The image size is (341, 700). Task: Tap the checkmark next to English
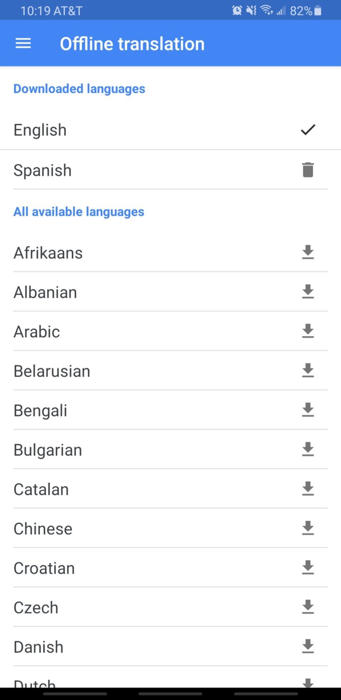click(308, 130)
